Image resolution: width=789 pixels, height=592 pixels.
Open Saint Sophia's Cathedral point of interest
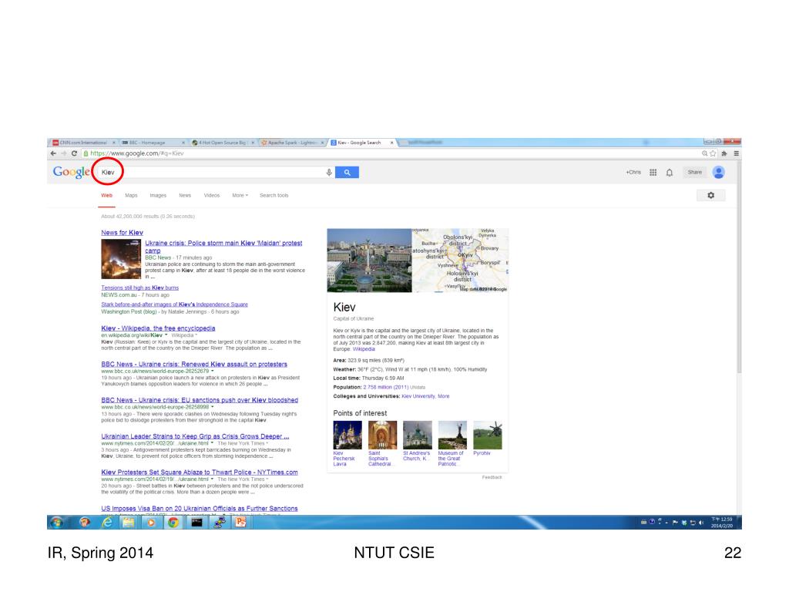[382, 443]
